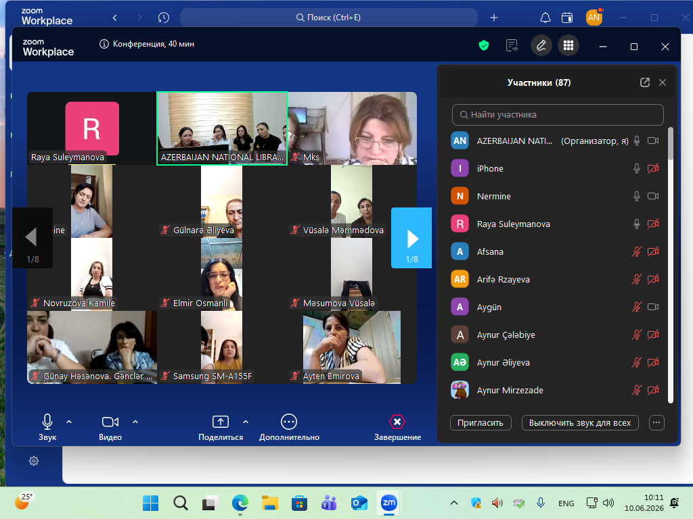Toggle the Видео camera on or off
The image size is (693, 519).
[110, 422]
